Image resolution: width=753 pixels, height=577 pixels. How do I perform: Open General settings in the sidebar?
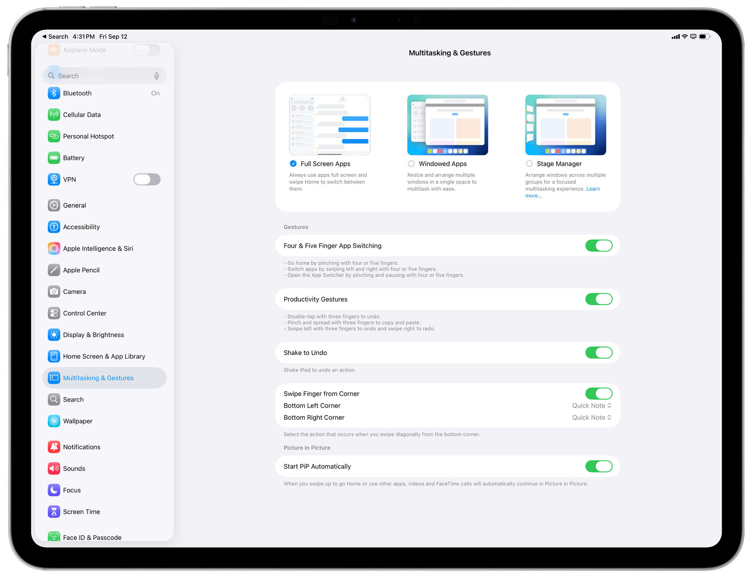[75, 205]
